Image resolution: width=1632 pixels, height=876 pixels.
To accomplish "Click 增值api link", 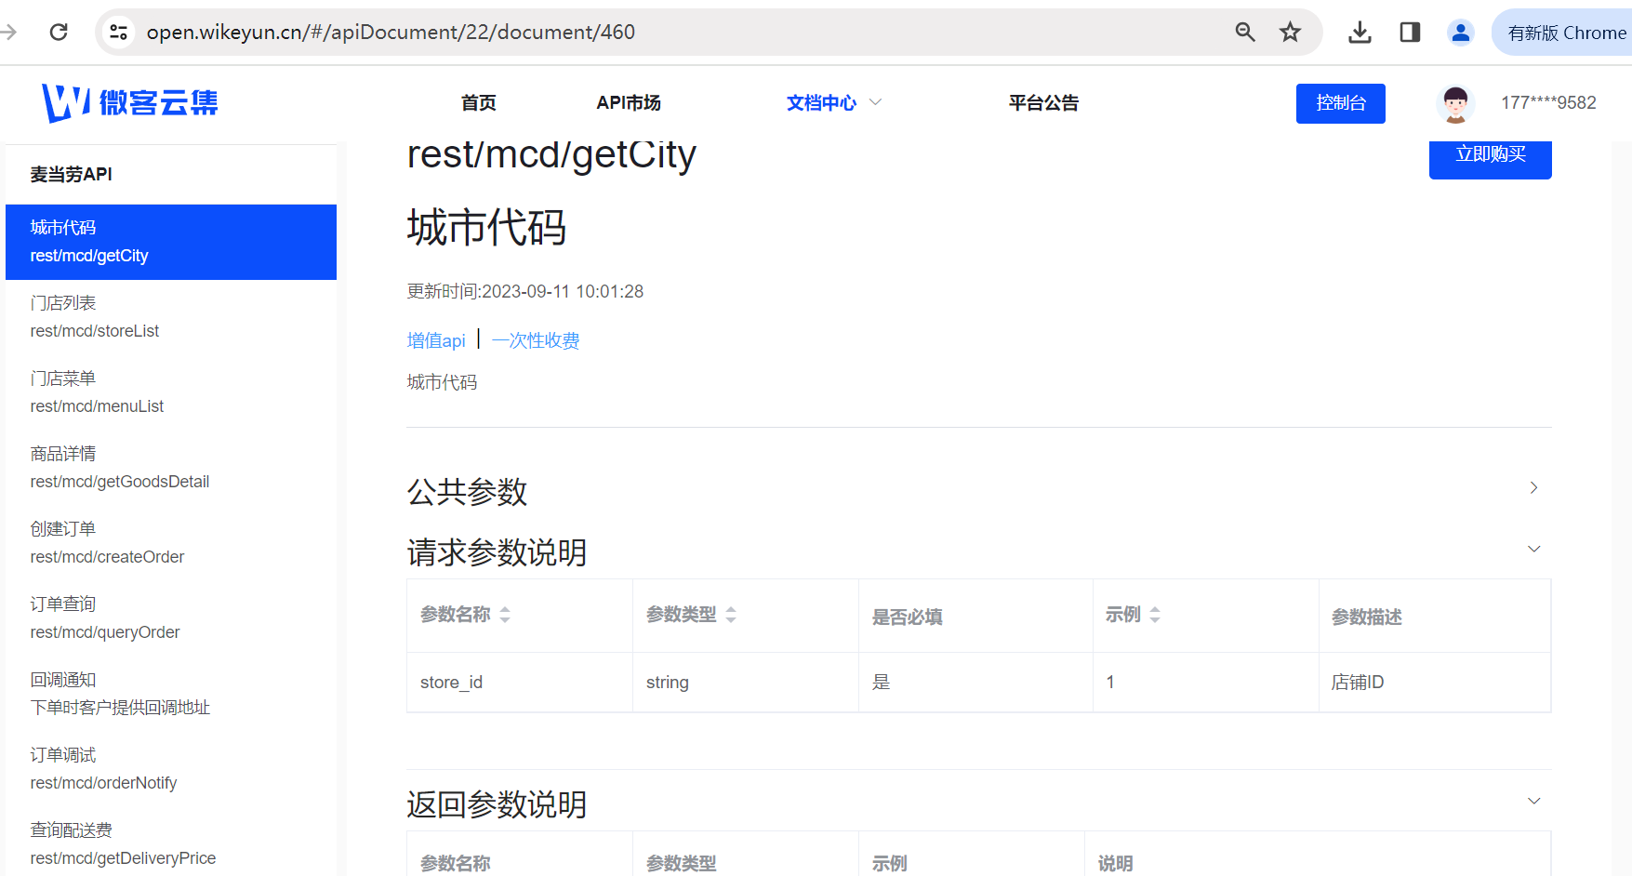I will [436, 340].
